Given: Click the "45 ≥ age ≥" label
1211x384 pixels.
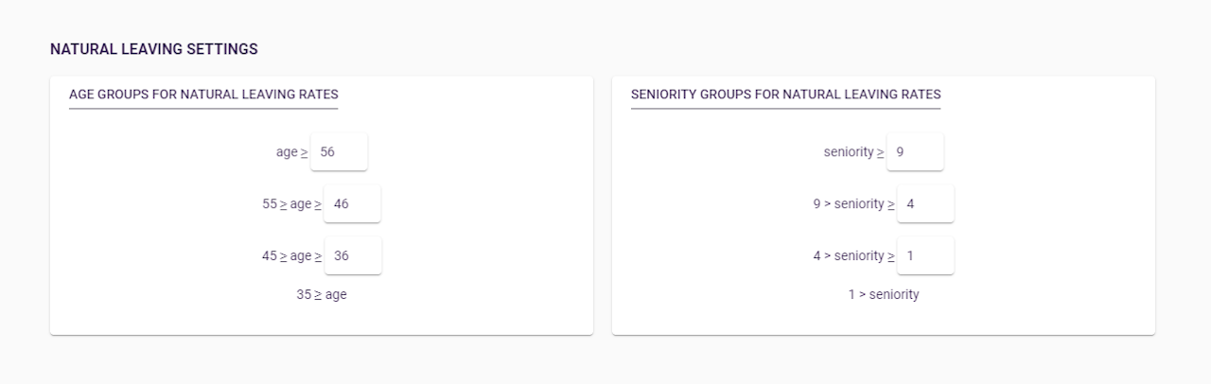Looking at the screenshot, I should pyautogui.click(x=291, y=256).
